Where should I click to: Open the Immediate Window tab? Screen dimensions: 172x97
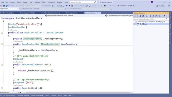[x=37, y=95]
